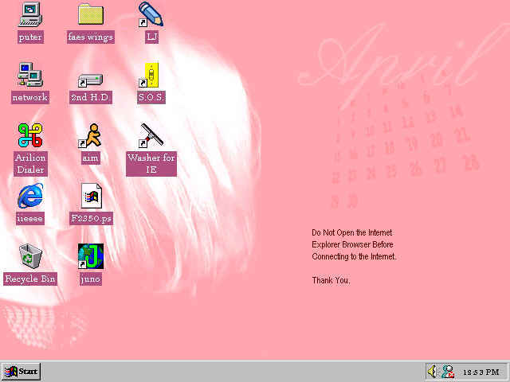Click the speaker volume tray icon
510x382 pixels.
pos(433,372)
